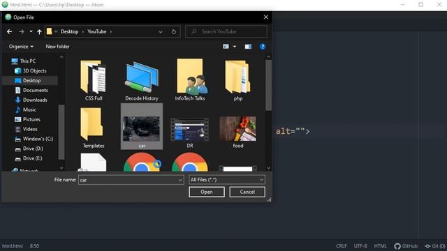
Task: Click file list scrollbar down arrow
Action: point(268,168)
